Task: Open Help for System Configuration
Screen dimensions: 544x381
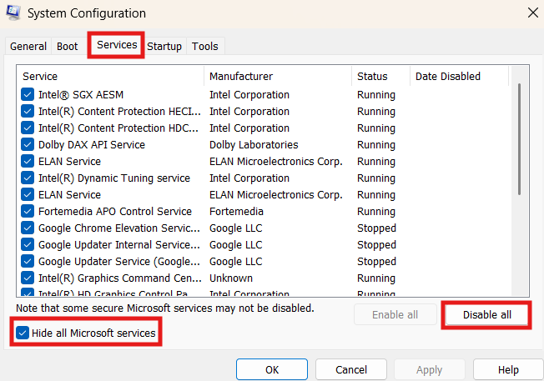Action: (x=508, y=369)
